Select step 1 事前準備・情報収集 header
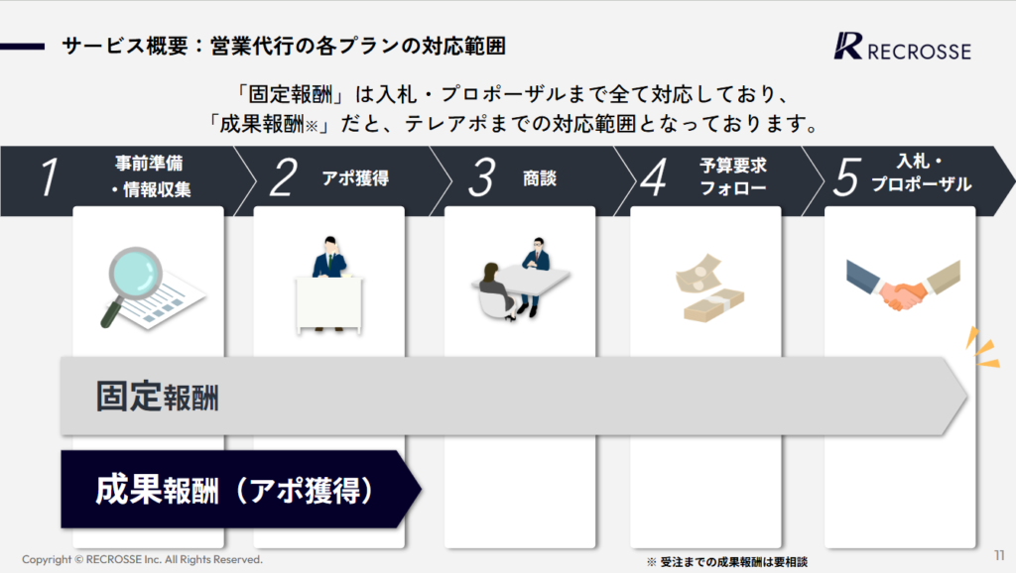1016x573 pixels. tap(120, 176)
